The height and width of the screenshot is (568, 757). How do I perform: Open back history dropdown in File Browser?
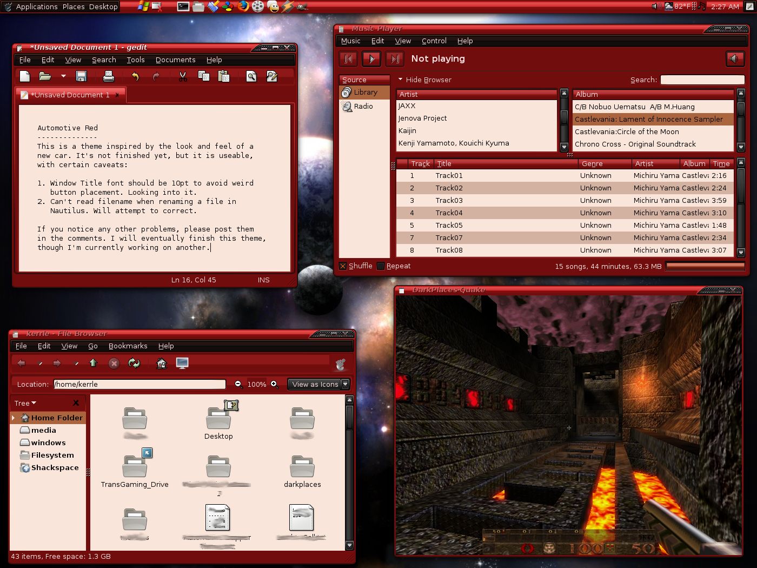pos(41,363)
